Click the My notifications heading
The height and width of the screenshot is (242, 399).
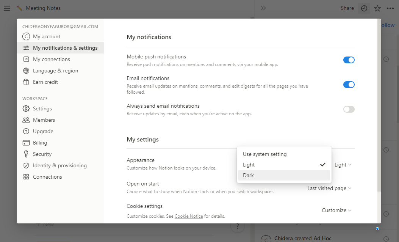(x=149, y=37)
